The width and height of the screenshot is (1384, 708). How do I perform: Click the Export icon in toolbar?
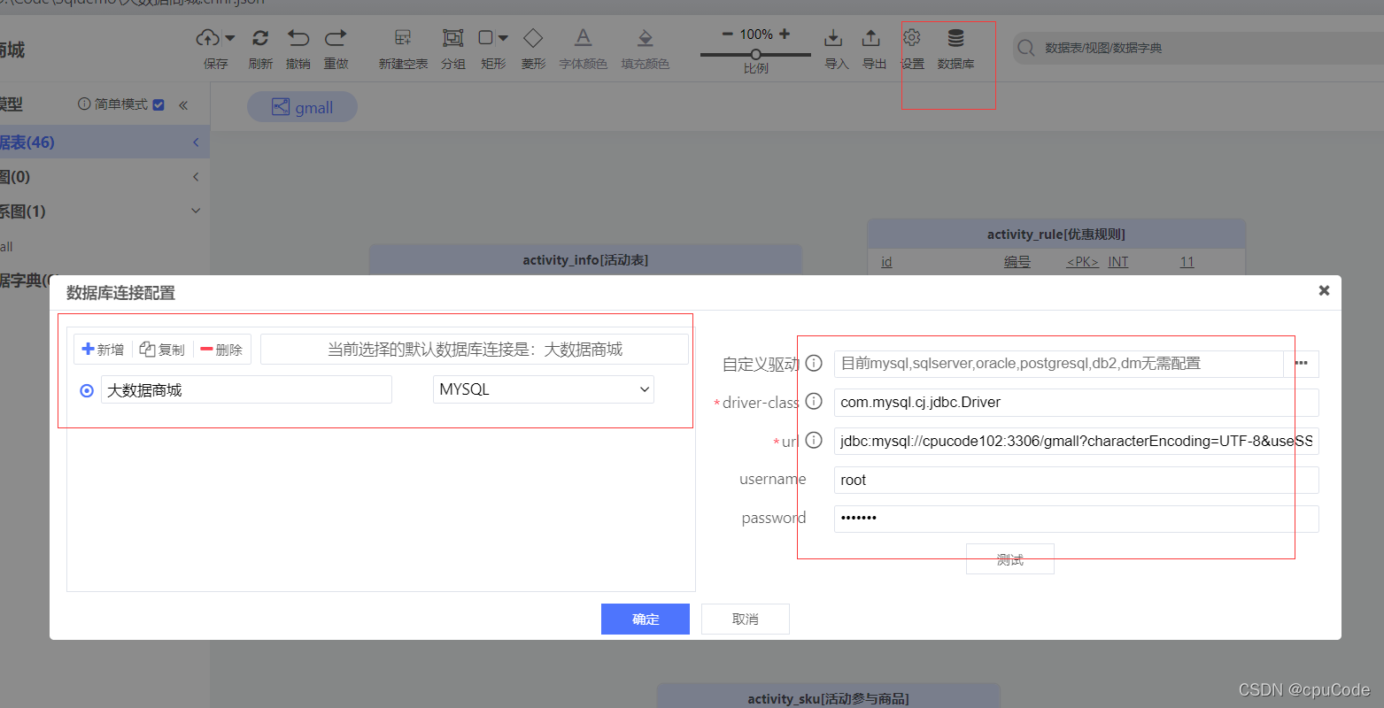[x=871, y=38]
